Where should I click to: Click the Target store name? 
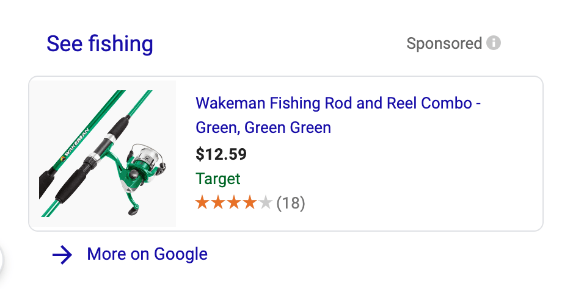218,179
